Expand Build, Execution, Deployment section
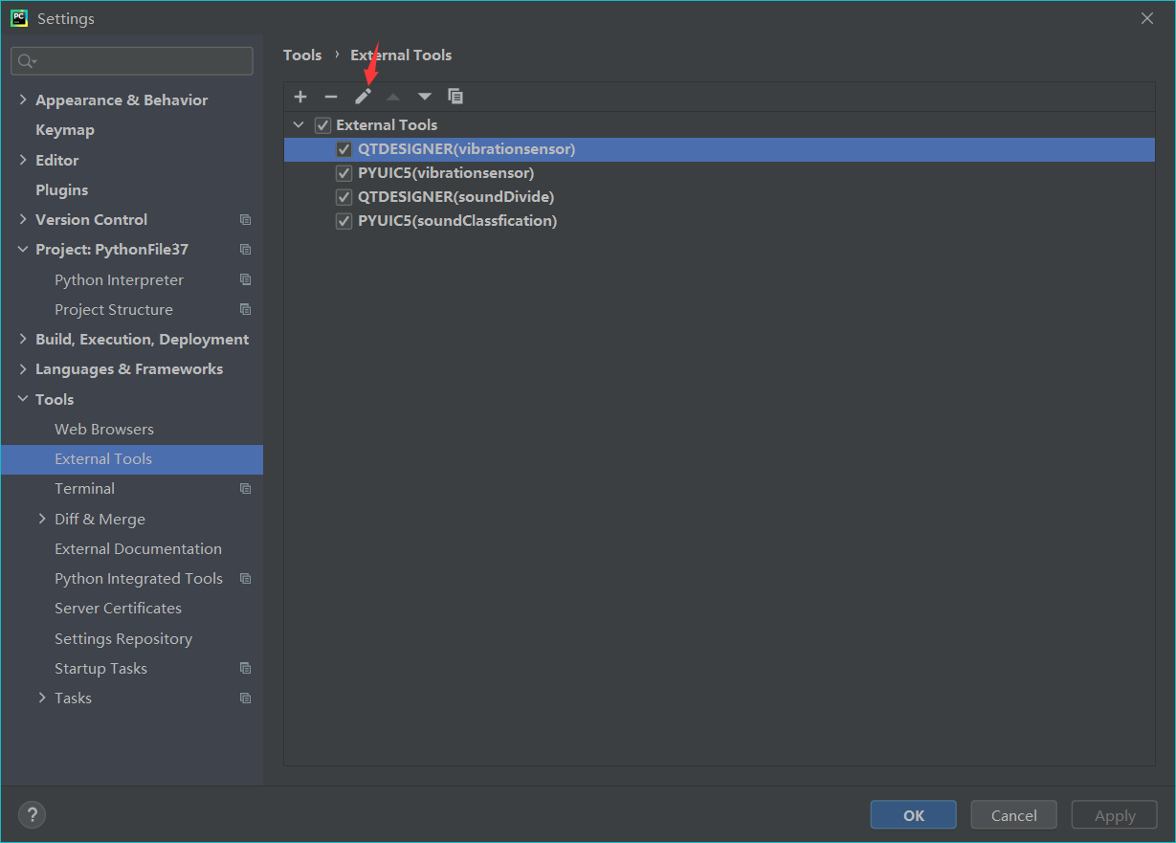 click(x=23, y=340)
